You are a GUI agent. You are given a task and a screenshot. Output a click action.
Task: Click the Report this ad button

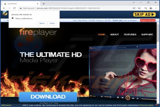tap(148, 20)
